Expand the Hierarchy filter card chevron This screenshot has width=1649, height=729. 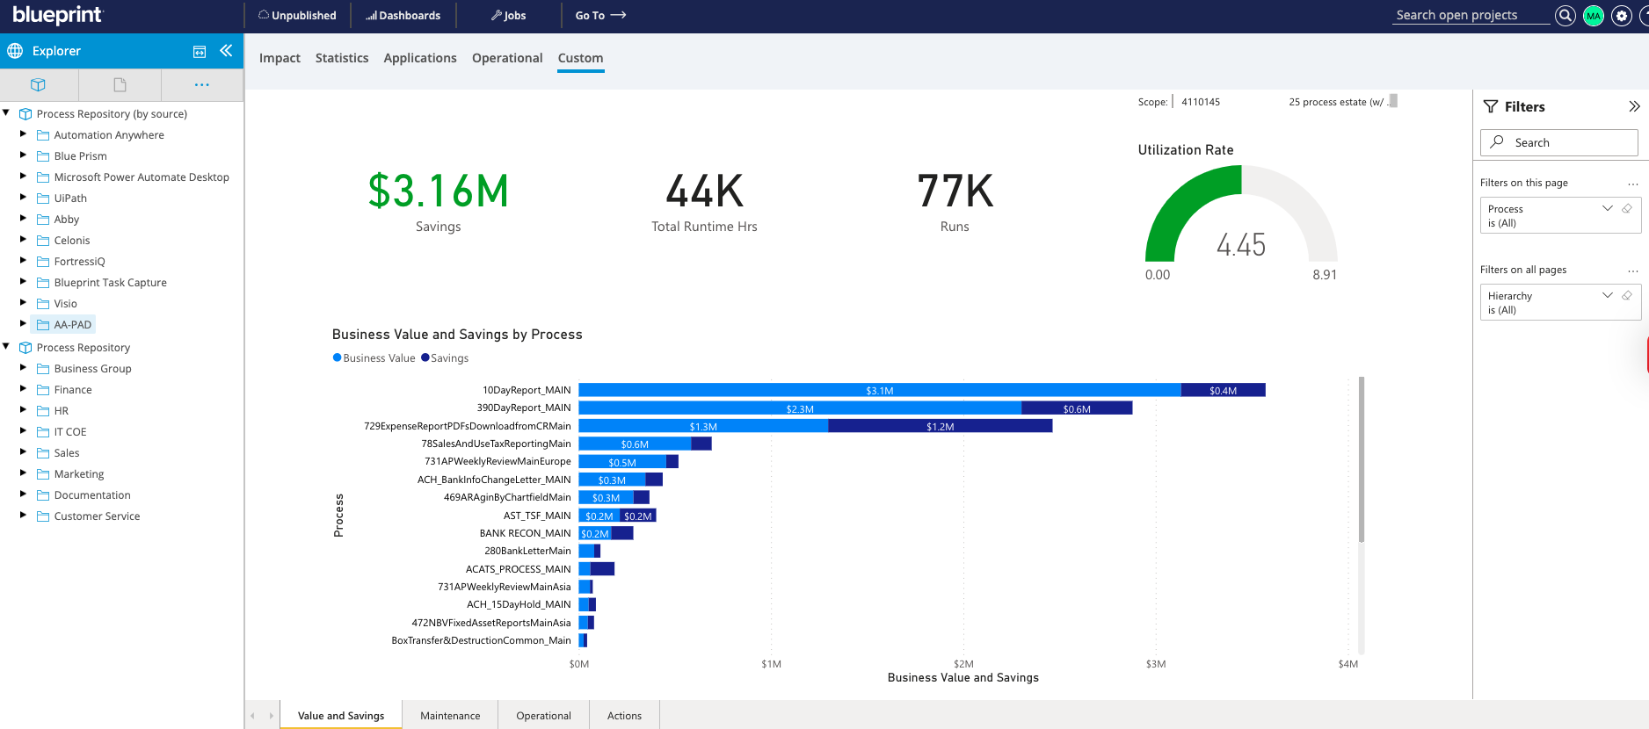pos(1608,296)
